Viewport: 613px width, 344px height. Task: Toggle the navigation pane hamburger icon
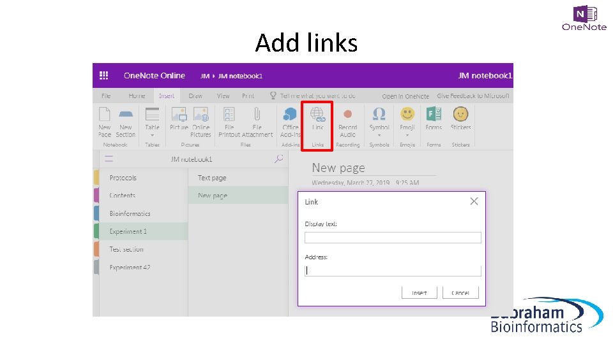click(x=109, y=159)
